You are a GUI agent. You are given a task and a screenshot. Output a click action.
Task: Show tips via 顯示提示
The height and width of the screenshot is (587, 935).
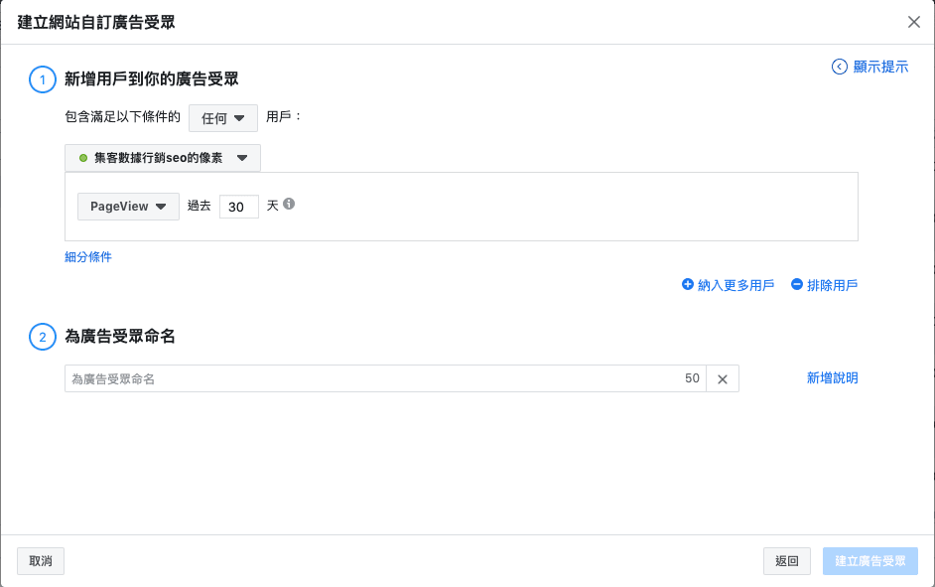(x=869, y=68)
